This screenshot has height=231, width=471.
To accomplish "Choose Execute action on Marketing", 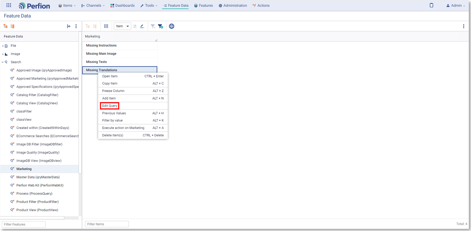I will click(x=133, y=128).
